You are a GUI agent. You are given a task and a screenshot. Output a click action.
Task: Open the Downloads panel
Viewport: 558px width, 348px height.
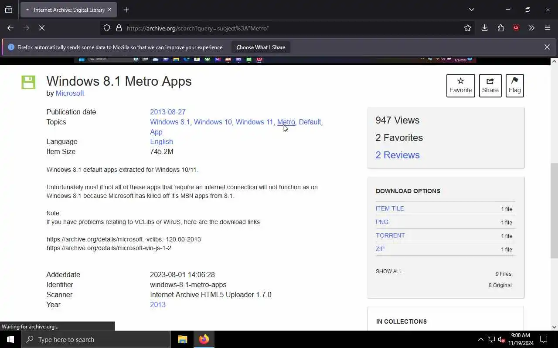(x=484, y=28)
